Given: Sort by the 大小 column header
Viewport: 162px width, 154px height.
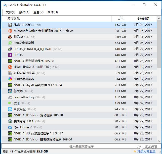Looking at the screenshot, I should 120,19.
